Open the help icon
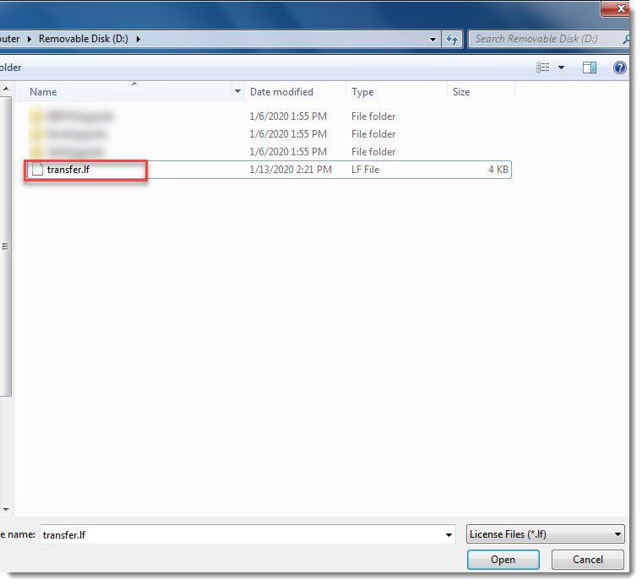 tap(619, 68)
